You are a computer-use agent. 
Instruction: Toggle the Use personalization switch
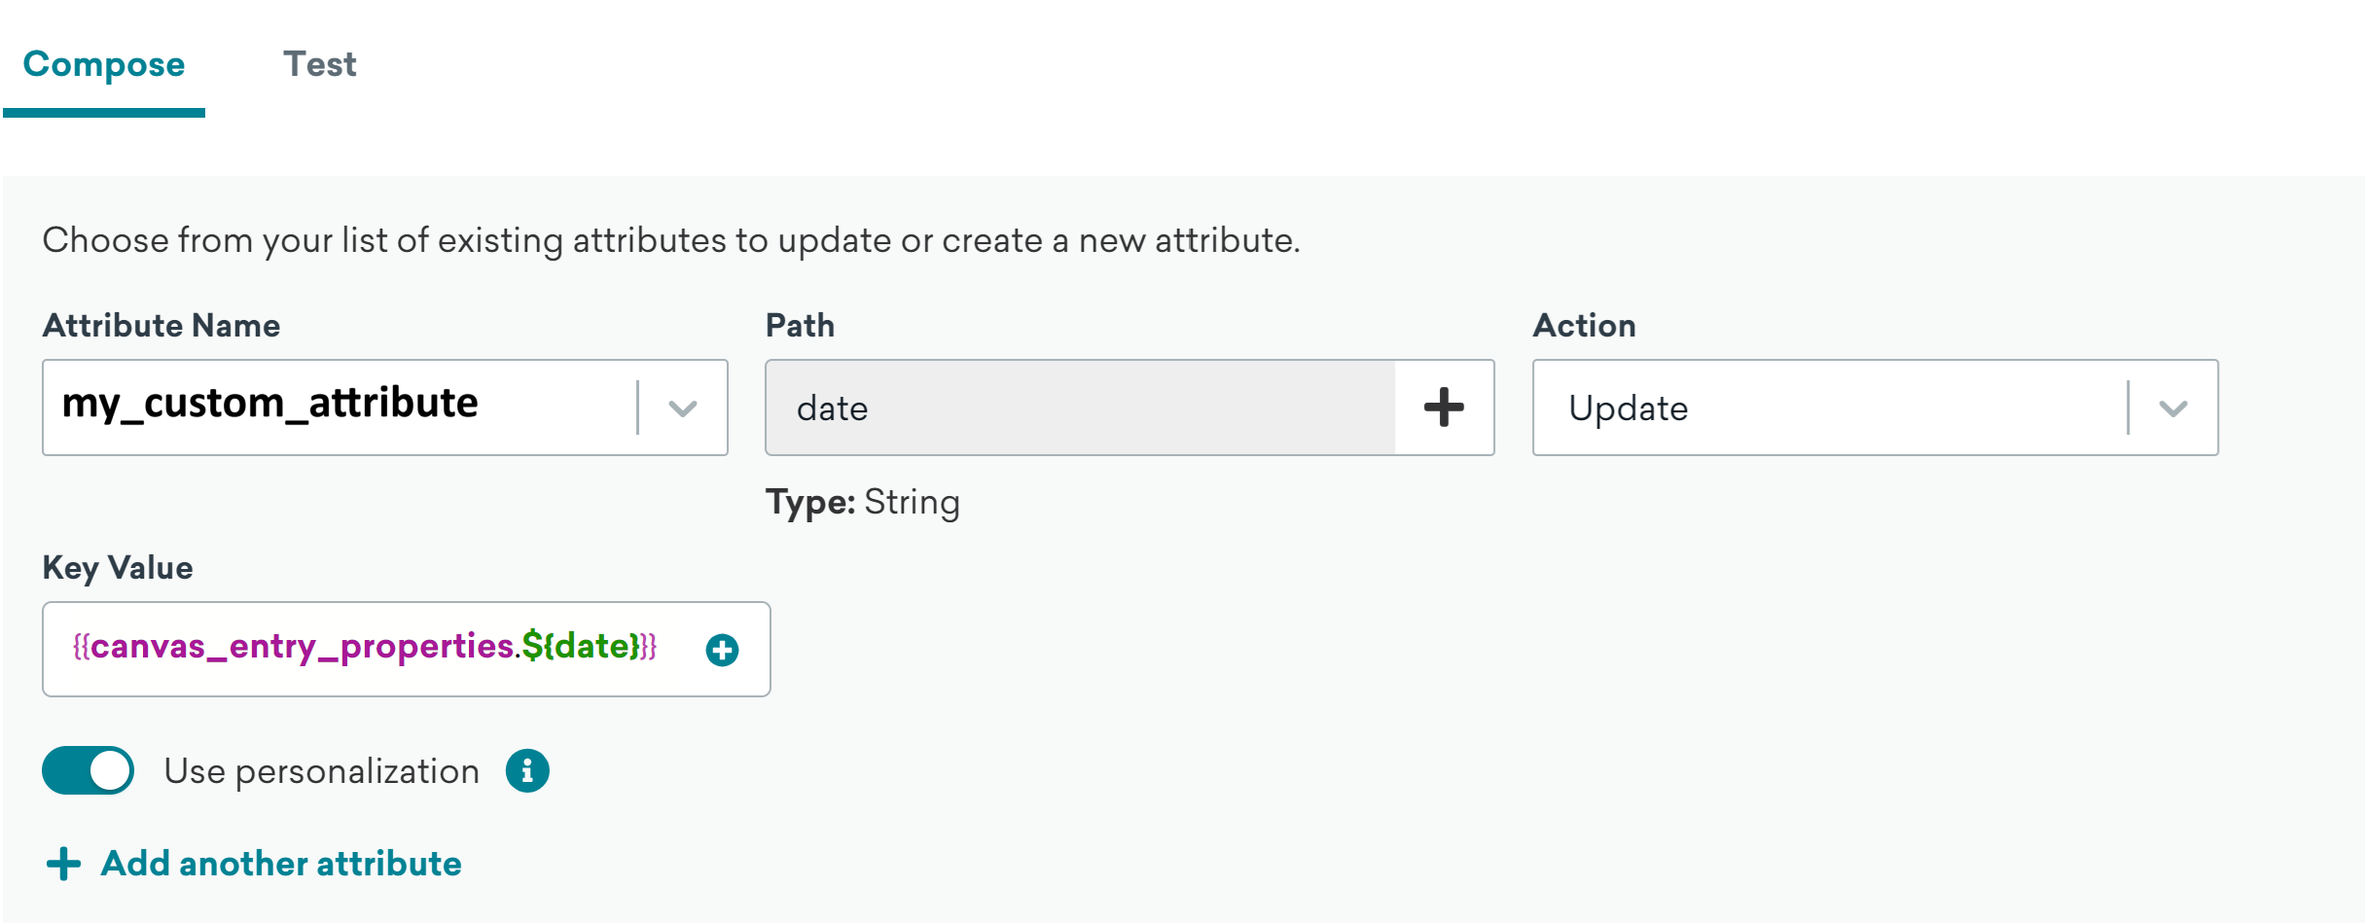coord(89,771)
